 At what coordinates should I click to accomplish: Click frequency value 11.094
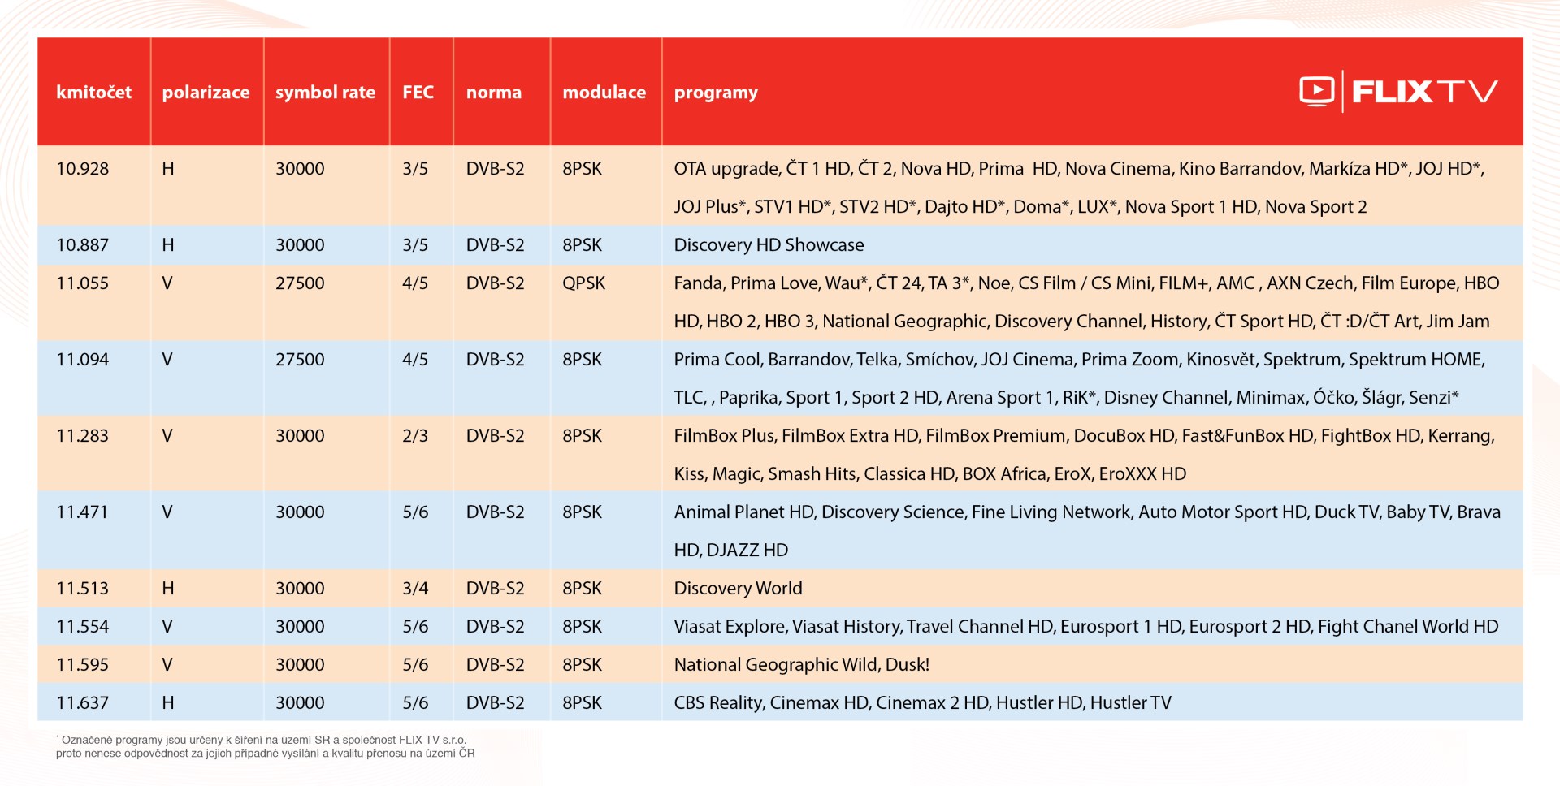point(82,360)
